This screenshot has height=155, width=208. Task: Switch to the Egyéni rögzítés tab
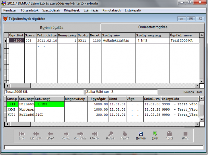[51, 27]
